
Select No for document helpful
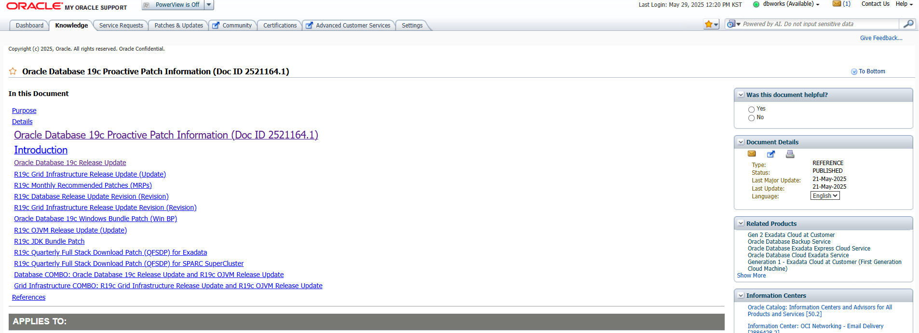(751, 118)
